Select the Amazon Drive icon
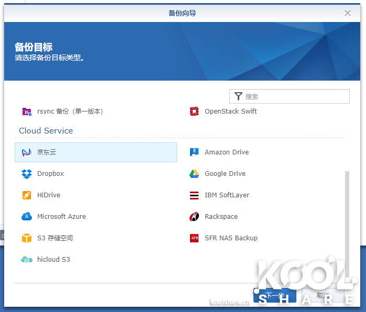This screenshot has height=312, width=366. point(194,152)
